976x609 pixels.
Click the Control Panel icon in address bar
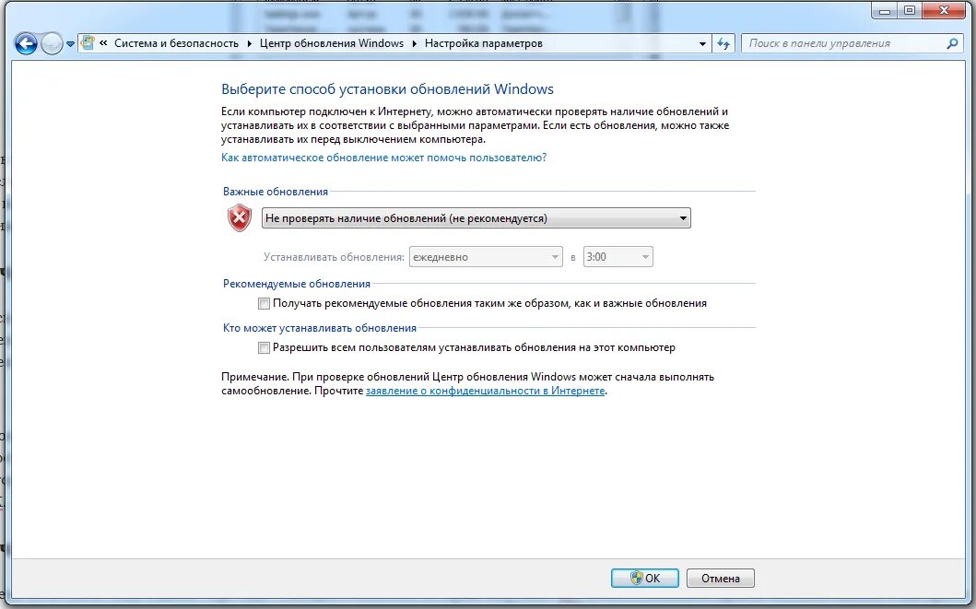[88, 43]
